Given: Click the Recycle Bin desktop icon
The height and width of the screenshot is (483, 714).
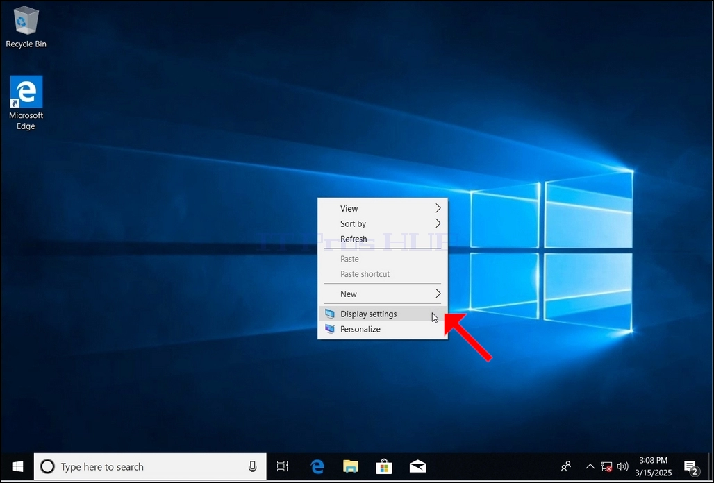Looking at the screenshot, I should (x=26, y=27).
